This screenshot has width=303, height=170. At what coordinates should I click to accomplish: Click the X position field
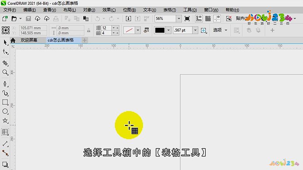(x=33, y=28)
